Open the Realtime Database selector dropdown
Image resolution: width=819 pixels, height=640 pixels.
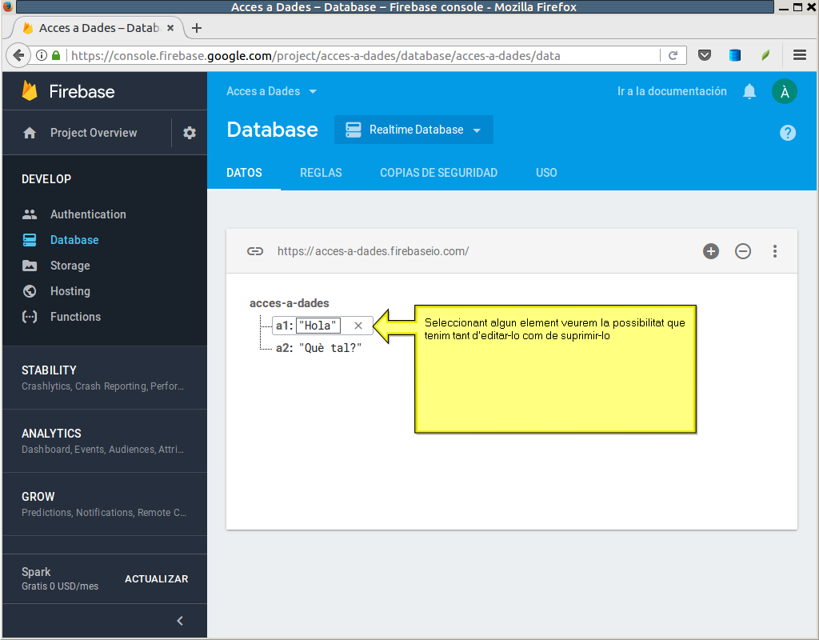(413, 130)
